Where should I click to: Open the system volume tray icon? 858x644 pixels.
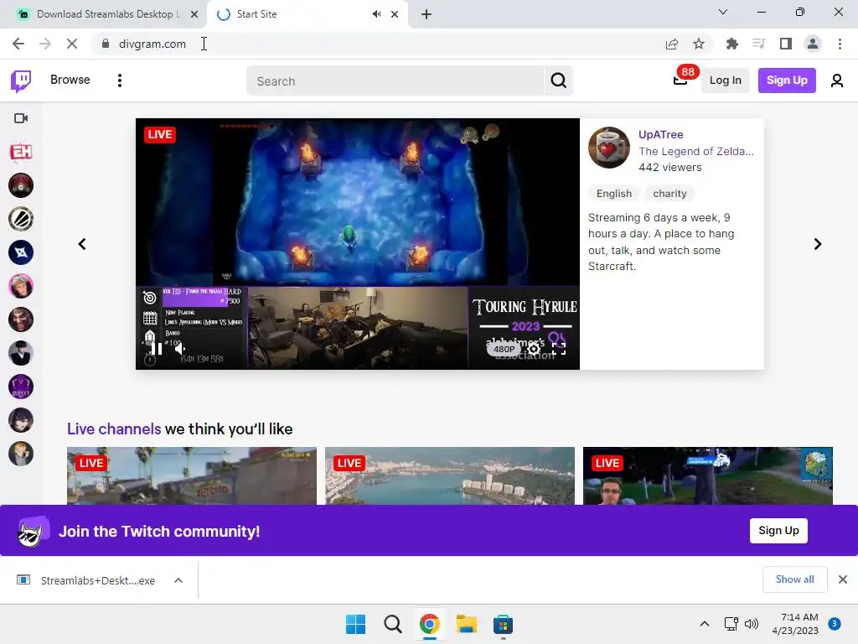(752, 624)
